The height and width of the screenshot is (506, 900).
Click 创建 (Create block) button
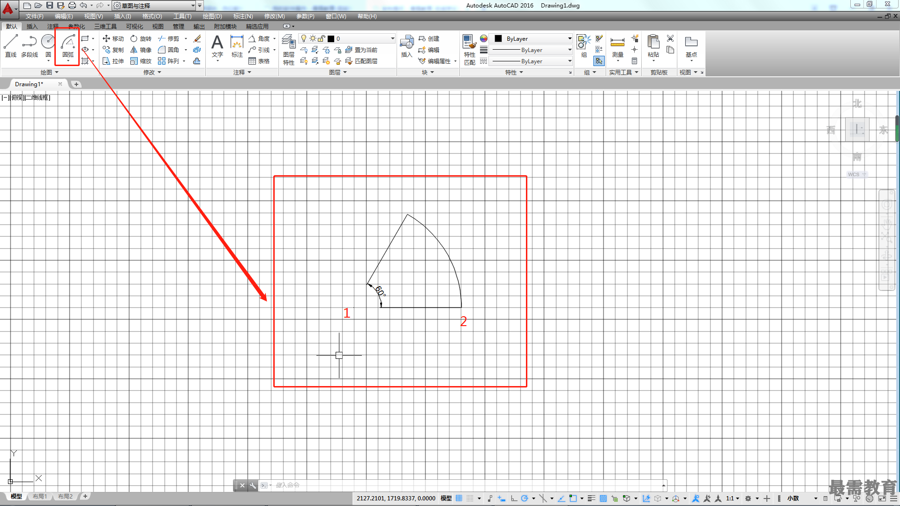tap(429, 38)
